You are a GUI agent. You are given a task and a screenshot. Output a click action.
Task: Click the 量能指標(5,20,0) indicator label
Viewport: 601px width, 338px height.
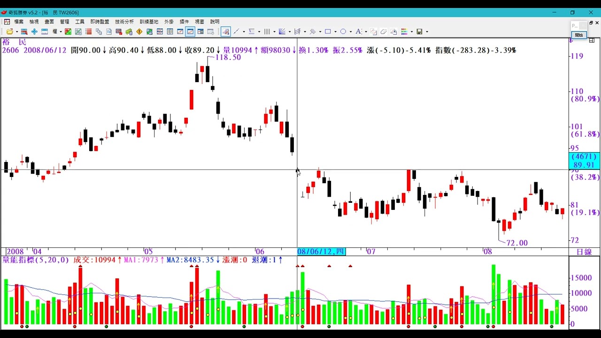pos(36,260)
